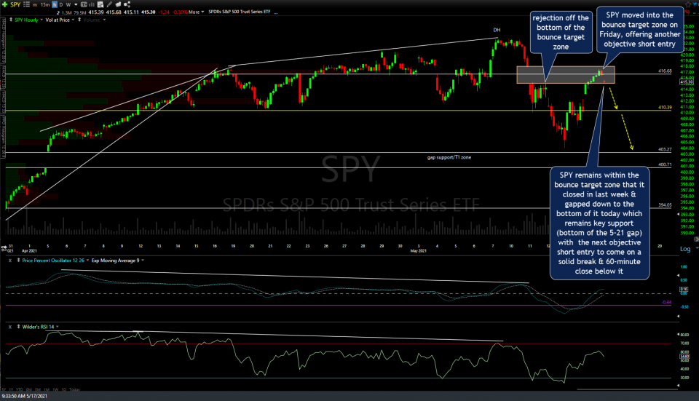The image size is (699, 401).
Task: Click move handle for Price Percent Oscillator
Action: tap(18, 261)
